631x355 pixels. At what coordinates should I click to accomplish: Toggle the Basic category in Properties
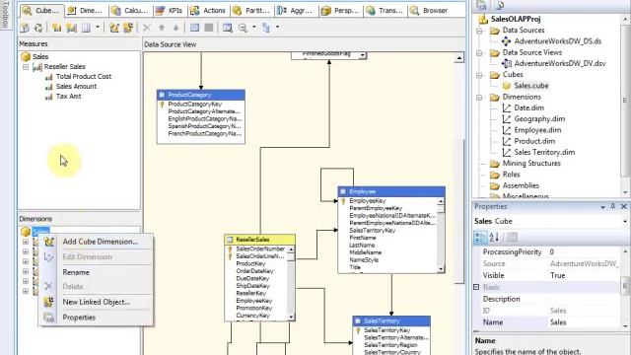coord(476,287)
